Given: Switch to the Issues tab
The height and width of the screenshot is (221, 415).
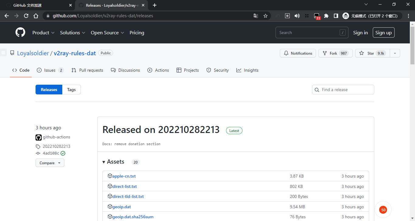Looking at the screenshot, I should 50,70.
